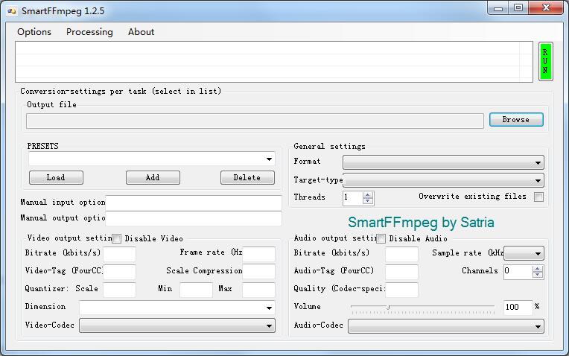Click the Volume slider handle
The image size is (569, 356).
click(388, 308)
